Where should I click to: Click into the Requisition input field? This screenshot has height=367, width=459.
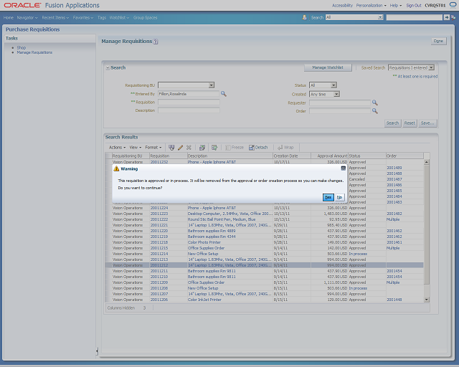coord(189,102)
